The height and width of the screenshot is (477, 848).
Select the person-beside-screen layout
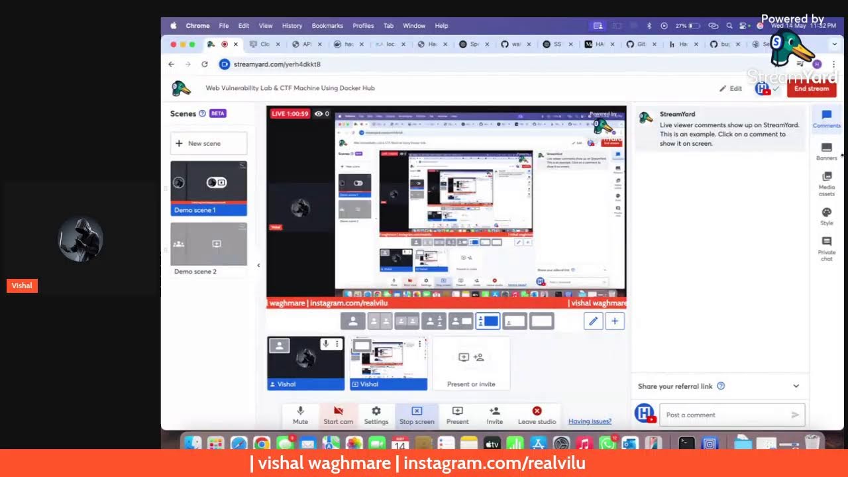pos(461,321)
